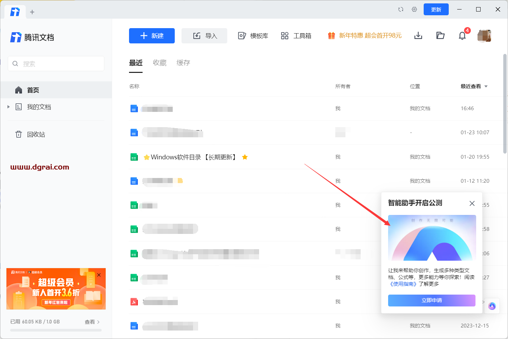Click the 腾讯文档 logo in sidebar
The width and height of the screenshot is (508, 339).
pyautogui.click(x=32, y=37)
